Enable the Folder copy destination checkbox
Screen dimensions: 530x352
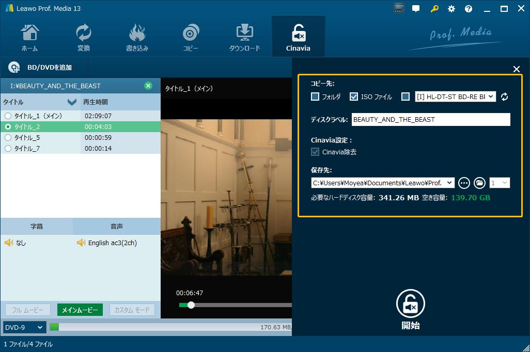[315, 97]
